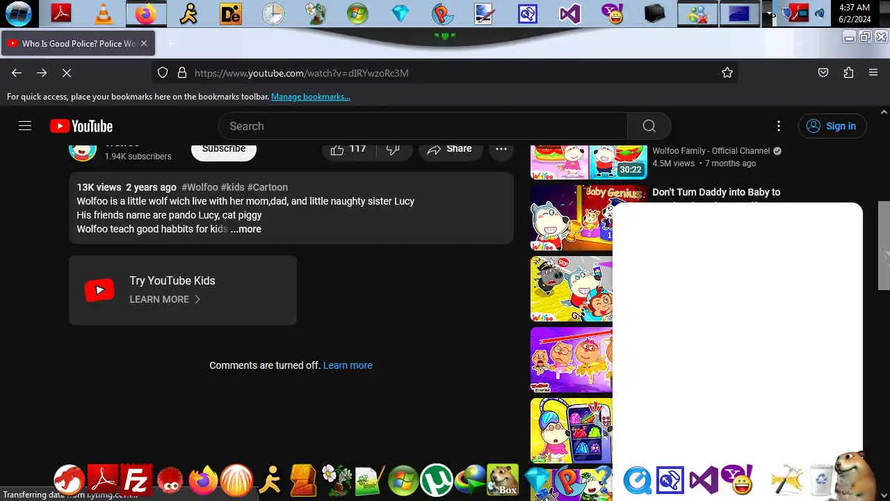Go to the YouTube home logo
Image resolution: width=890 pixels, height=501 pixels.
click(81, 126)
